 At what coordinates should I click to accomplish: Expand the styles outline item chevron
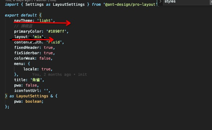click(160, 1)
